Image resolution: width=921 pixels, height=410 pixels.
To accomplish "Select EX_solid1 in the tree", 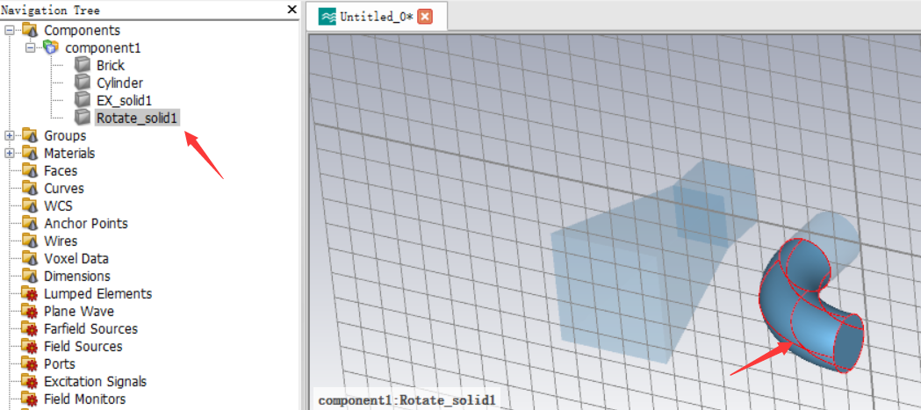I will pyautogui.click(x=124, y=100).
